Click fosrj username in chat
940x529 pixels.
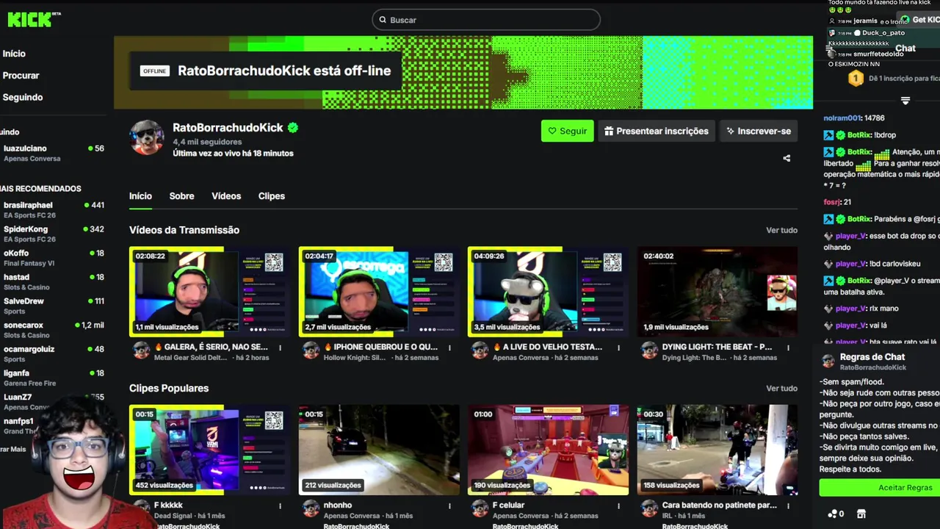click(x=832, y=202)
